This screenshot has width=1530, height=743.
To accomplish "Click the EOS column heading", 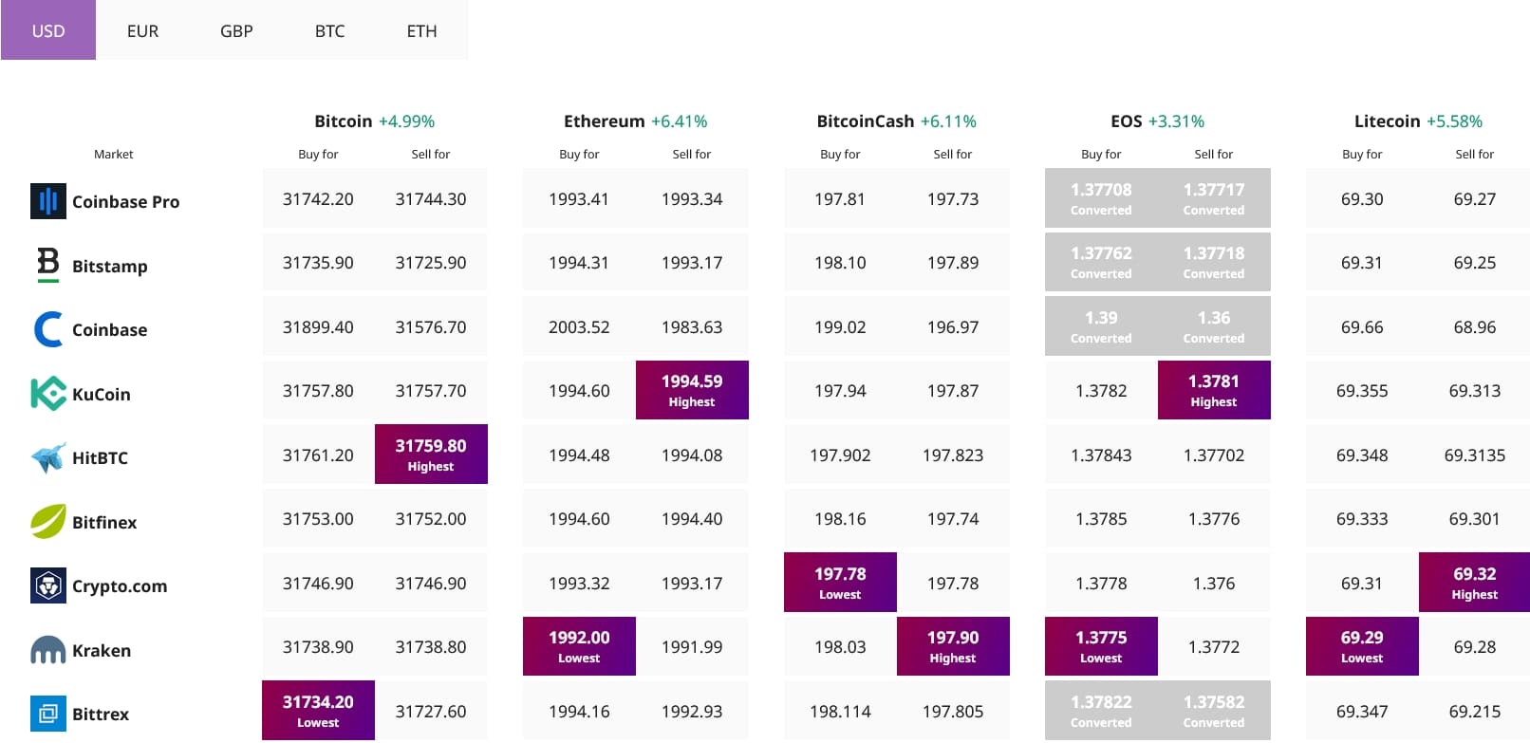I will pos(1127,121).
